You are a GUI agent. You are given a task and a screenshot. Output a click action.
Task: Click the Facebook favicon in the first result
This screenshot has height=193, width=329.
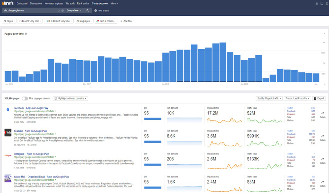pyautogui.click(x=8, y=110)
